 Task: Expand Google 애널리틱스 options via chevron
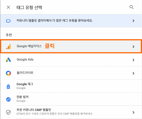pos(133,47)
